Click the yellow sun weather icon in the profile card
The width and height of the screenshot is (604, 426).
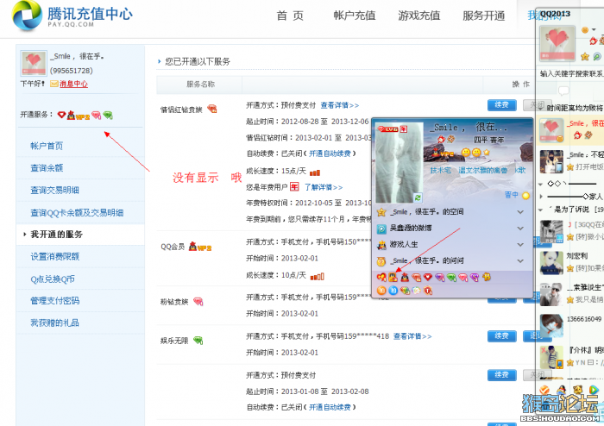pos(525,196)
